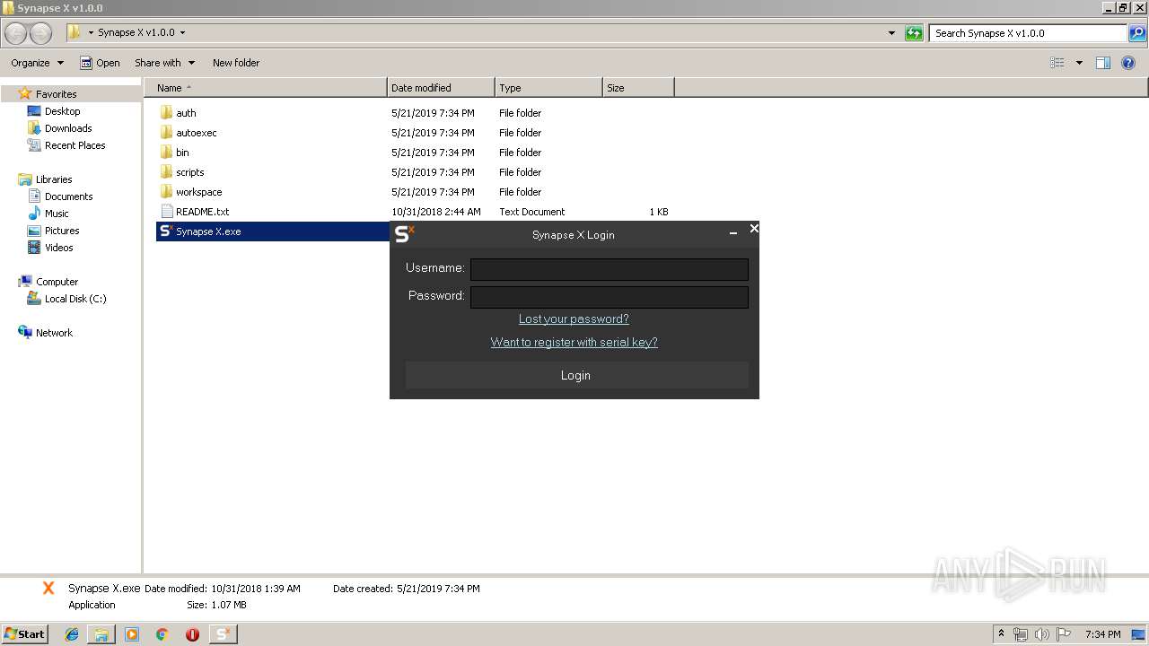
Task: Focus the Username input field
Action: [x=610, y=269]
